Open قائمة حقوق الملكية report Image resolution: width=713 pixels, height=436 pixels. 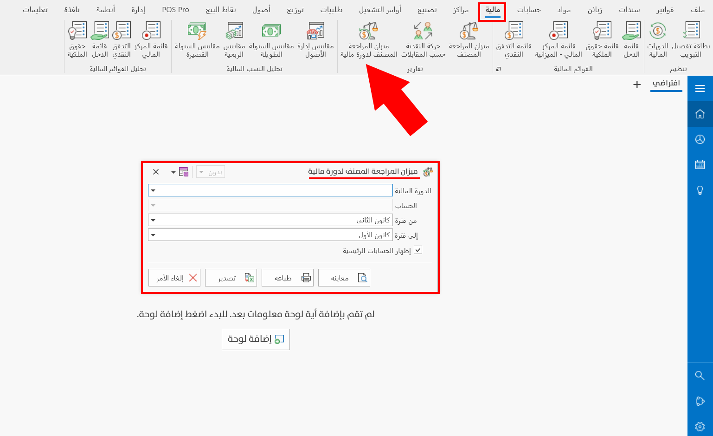(602, 40)
